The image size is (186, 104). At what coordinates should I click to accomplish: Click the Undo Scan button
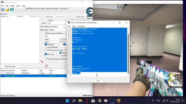click(x=80, y=17)
